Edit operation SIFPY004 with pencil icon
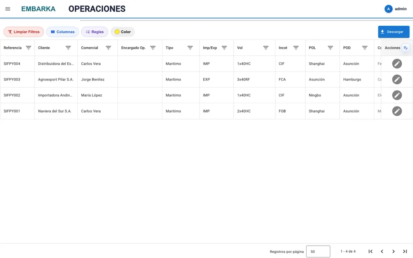Image resolution: width=413 pixels, height=258 pixels. (x=397, y=64)
